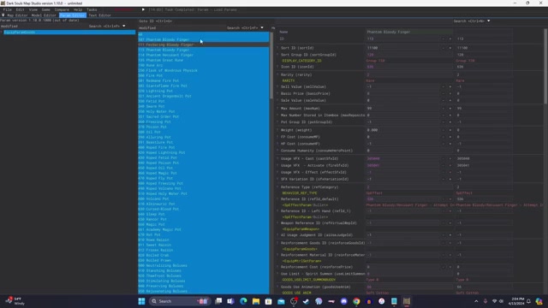548x308 pixels.
Task: Select the Stimulating Boluses row
Action: pyautogui.click(x=204, y=281)
